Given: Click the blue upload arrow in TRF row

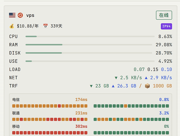Looking at the screenshot, I should click(113, 86).
